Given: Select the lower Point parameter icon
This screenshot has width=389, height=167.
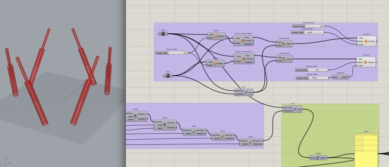Looking at the screenshot, I should point(168,76).
